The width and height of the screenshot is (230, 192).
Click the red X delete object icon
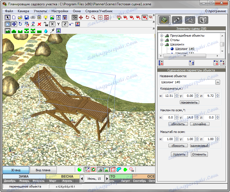(x=39, y=24)
